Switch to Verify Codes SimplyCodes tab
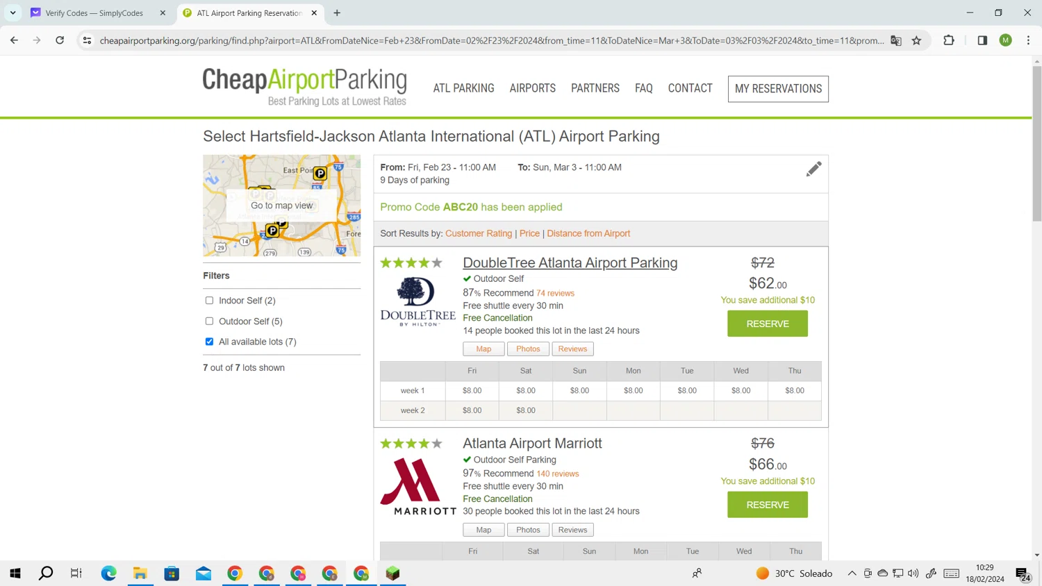Image resolution: width=1042 pixels, height=586 pixels. click(94, 12)
